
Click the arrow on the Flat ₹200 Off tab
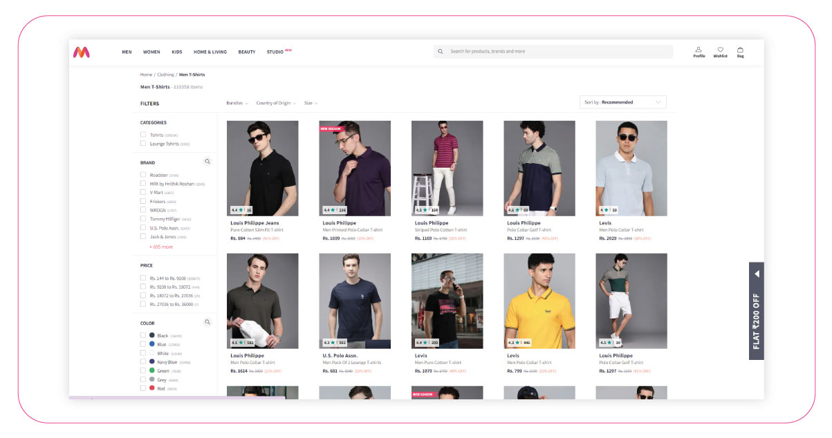[x=757, y=274]
